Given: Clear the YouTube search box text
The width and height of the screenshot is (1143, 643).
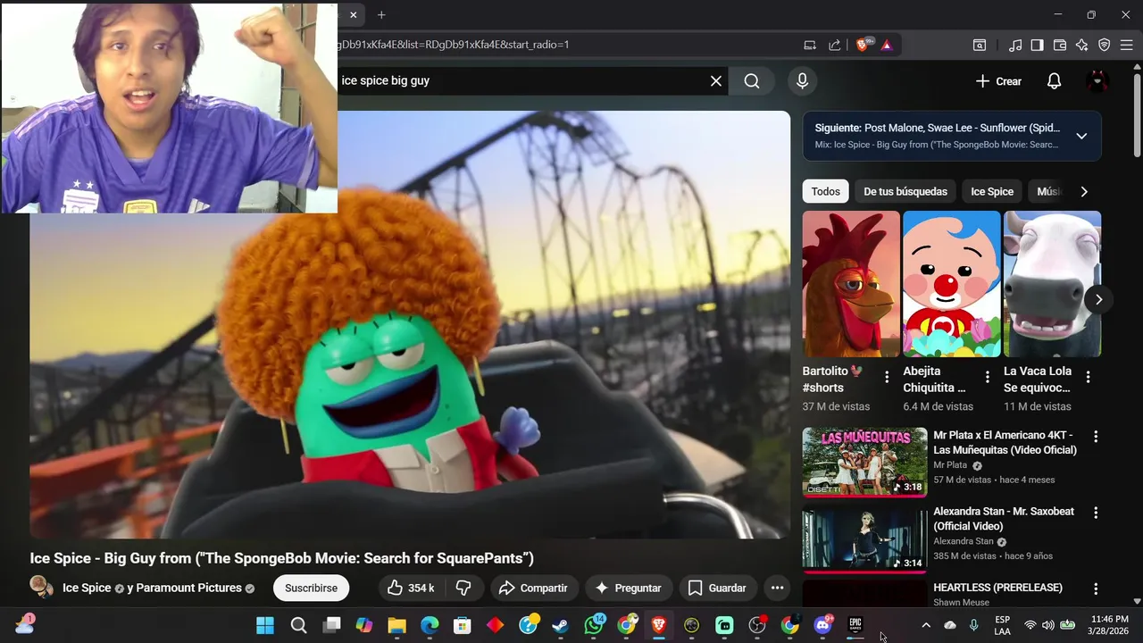Looking at the screenshot, I should [715, 81].
